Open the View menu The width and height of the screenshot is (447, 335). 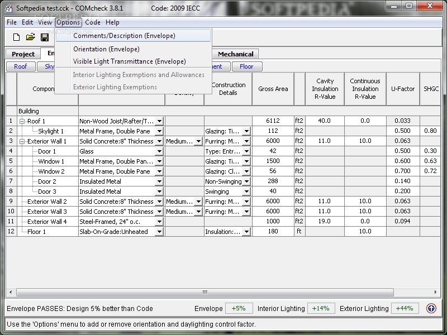point(45,22)
